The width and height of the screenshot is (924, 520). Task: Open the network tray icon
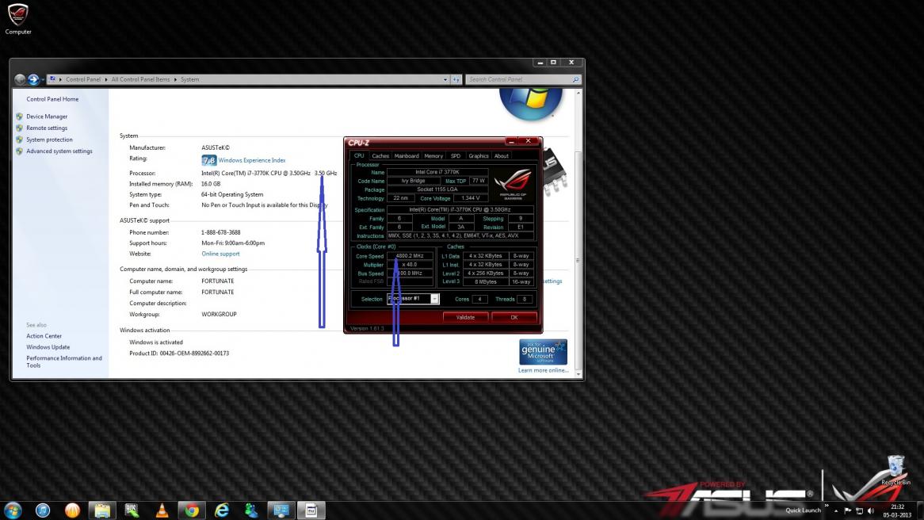(x=859, y=510)
